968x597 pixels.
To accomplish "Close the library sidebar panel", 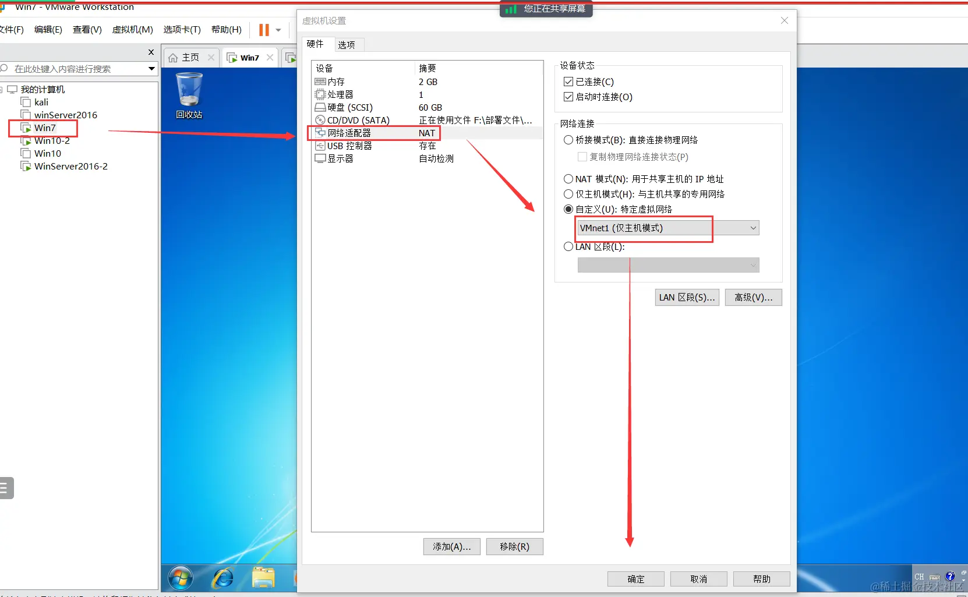I will tap(151, 52).
